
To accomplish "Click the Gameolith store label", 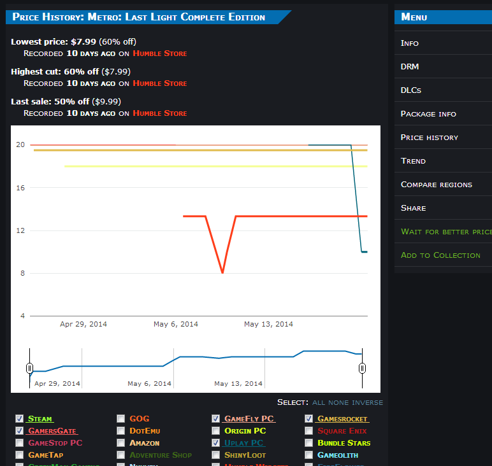I will (338, 455).
